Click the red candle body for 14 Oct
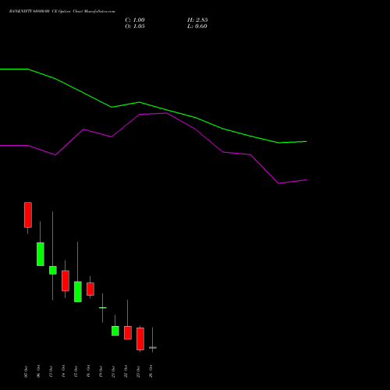Viewport: 390px width, 390px height. pos(66,281)
